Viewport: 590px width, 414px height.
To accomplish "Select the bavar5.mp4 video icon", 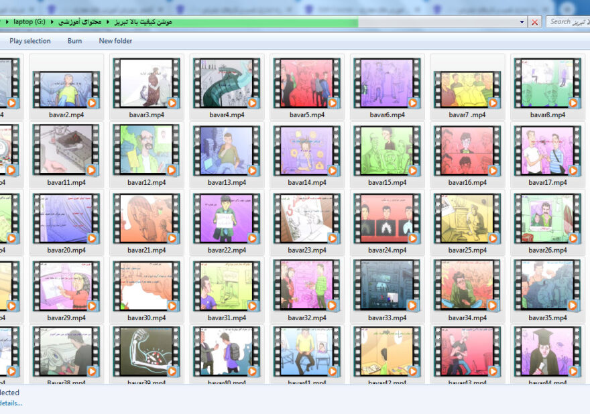I will 307,83.
